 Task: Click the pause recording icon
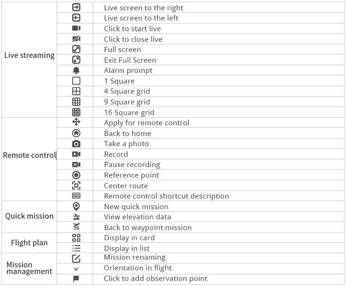pyautogui.click(x=76, y=165)
